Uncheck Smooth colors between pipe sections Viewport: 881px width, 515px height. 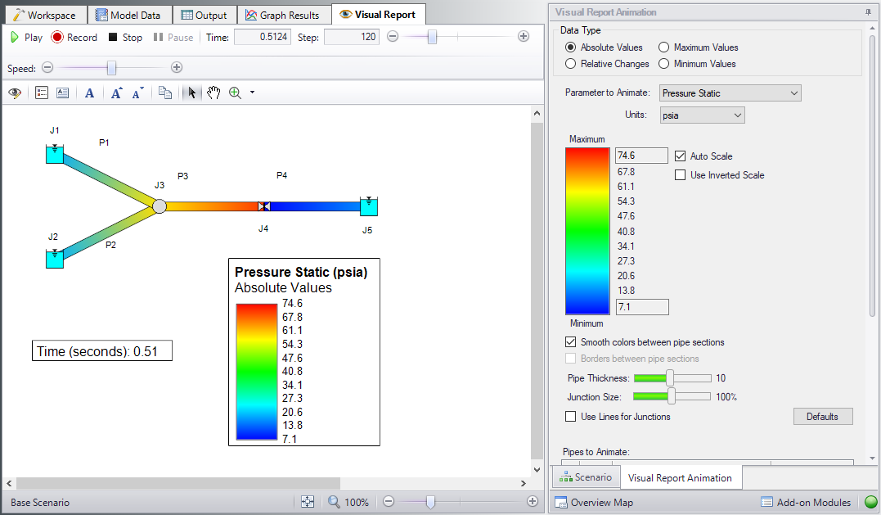[x=571, y=342]
